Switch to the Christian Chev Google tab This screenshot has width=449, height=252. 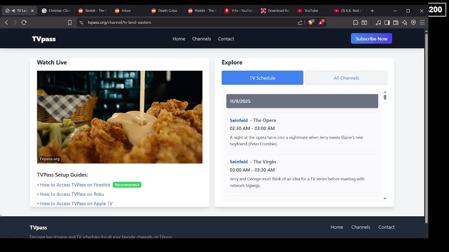point(56,11)
